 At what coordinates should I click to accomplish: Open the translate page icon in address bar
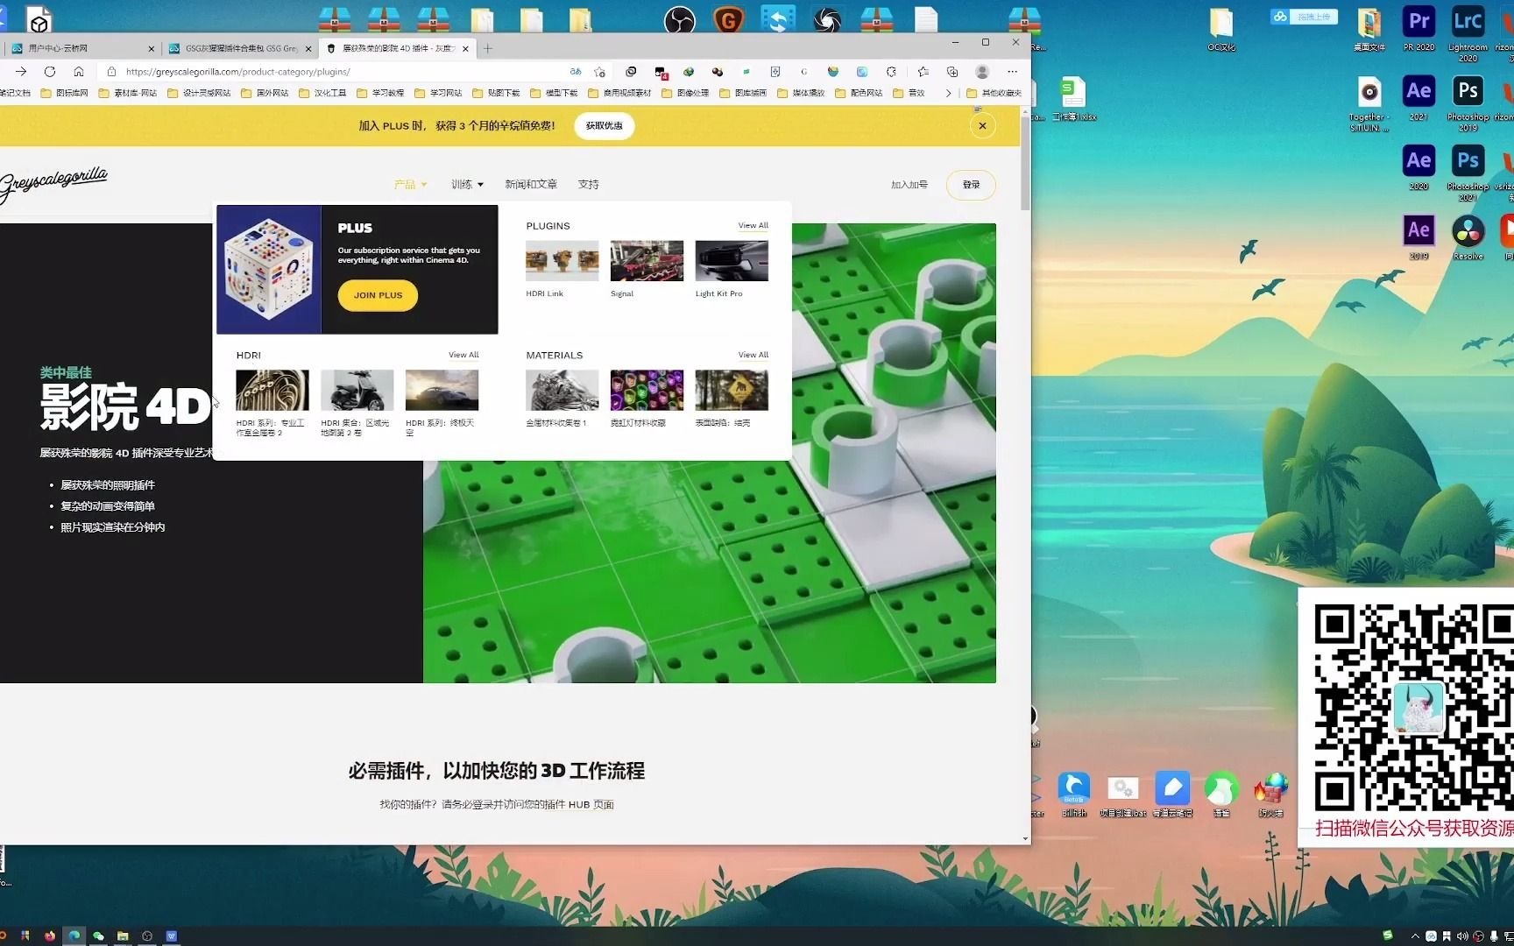(576, 72)
